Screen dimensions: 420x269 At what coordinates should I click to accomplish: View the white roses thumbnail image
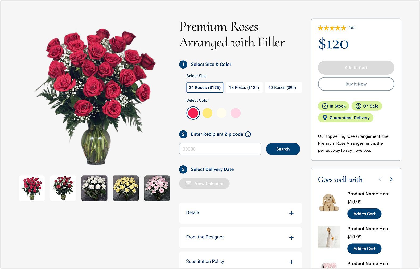pyautogui.click(x=94, y=188)
